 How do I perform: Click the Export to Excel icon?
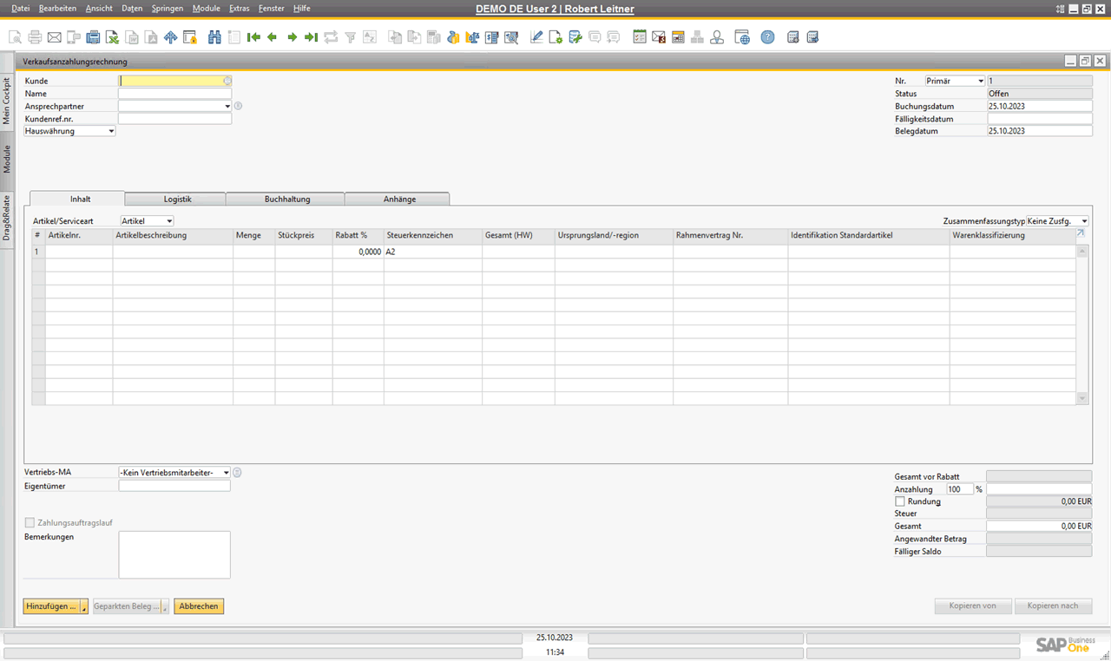tap(112, 37)
